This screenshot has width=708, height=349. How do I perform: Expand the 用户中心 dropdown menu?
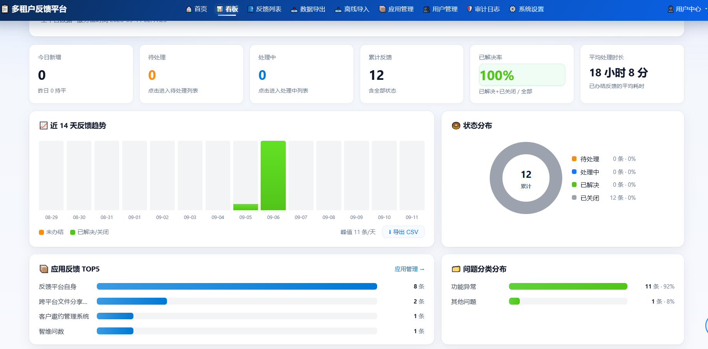coord(687,9)
